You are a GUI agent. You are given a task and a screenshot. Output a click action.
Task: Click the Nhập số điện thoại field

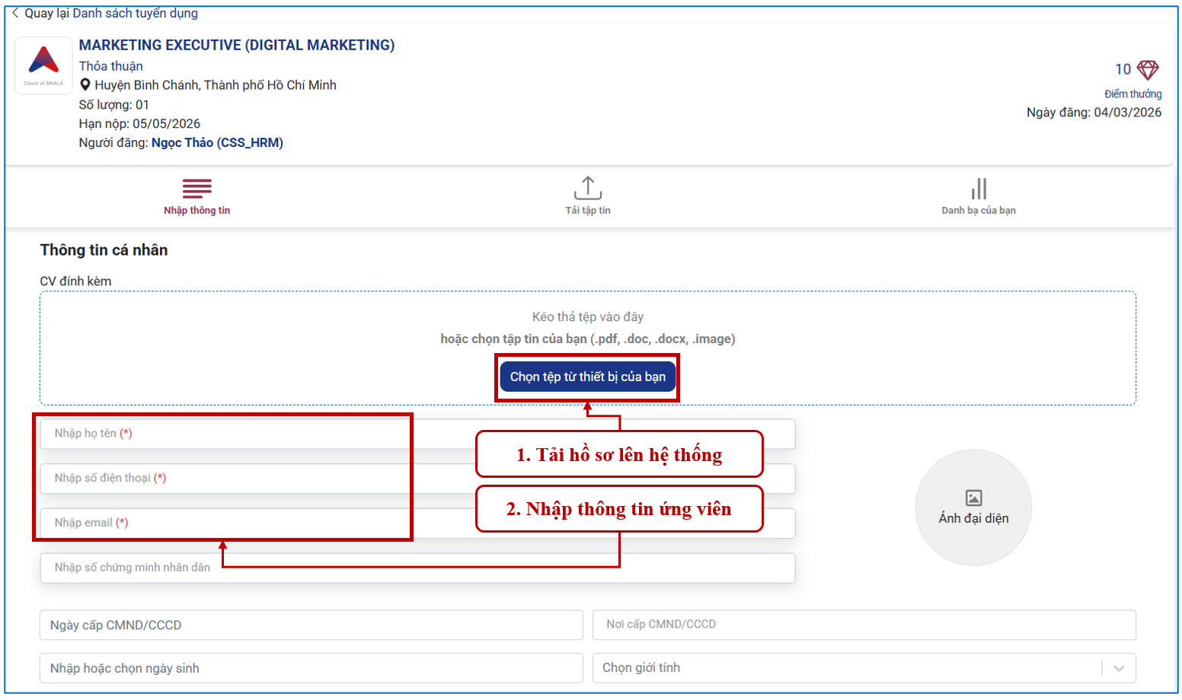tap(228, 478)
